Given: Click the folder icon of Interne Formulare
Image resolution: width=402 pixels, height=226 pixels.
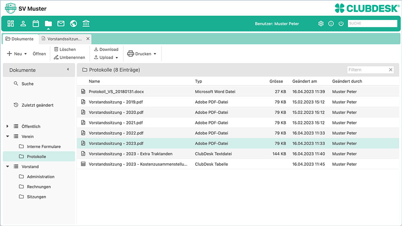Looking at the screenshot, I should click(21, 147).
